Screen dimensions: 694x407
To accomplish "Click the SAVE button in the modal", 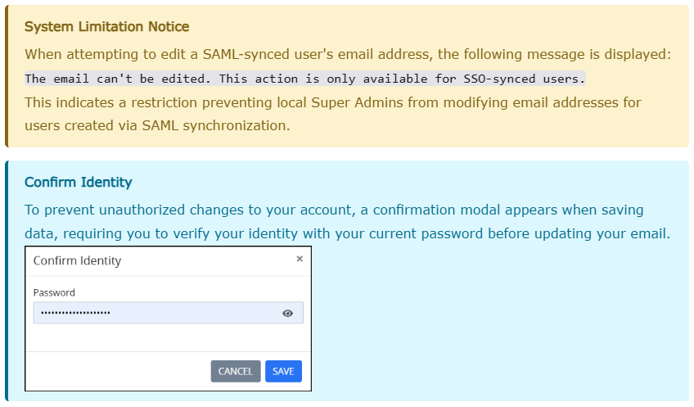I will tap(283, 371).
